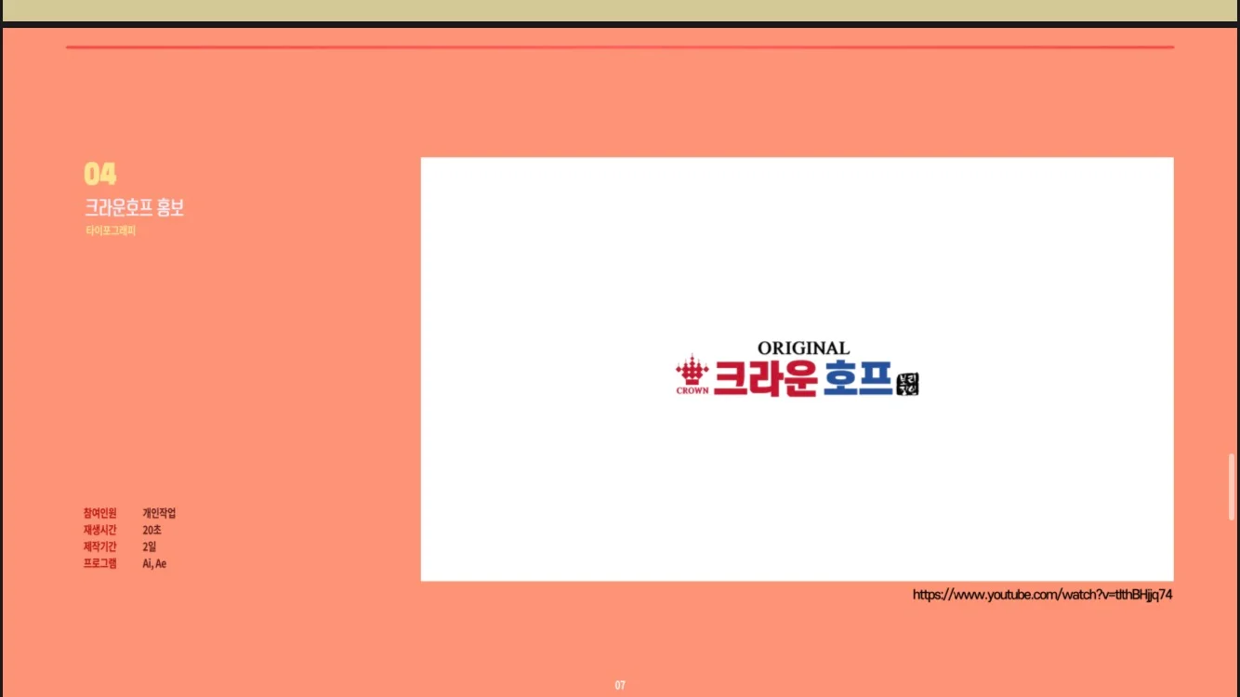Click the red '크라운' logo lettering
Screen dimensions: 1240x697
click(764, 377)
